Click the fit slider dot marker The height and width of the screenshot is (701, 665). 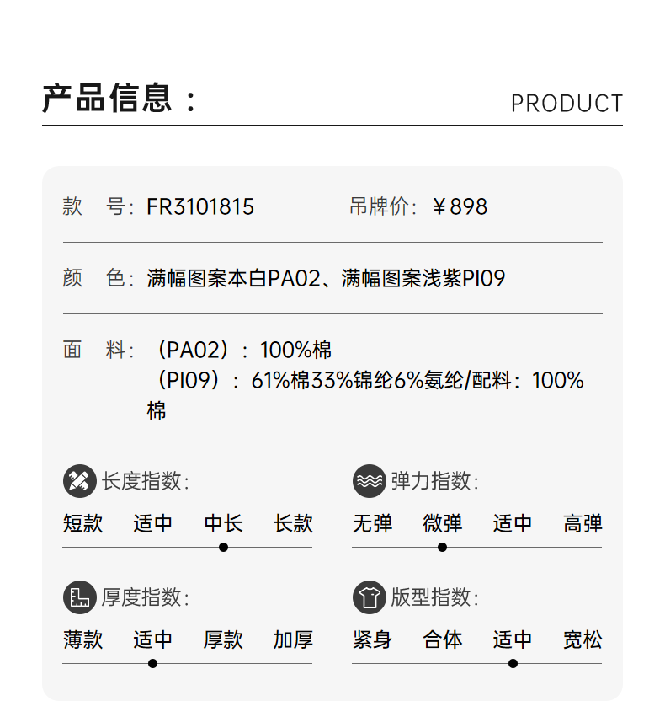(513, 663)
